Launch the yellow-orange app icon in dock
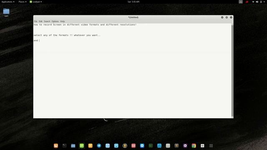Screen dimensions: 267x150 coord(90,145)
